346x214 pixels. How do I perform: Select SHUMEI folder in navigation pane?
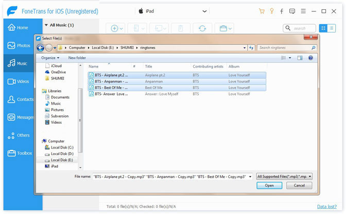click(55, 78)
